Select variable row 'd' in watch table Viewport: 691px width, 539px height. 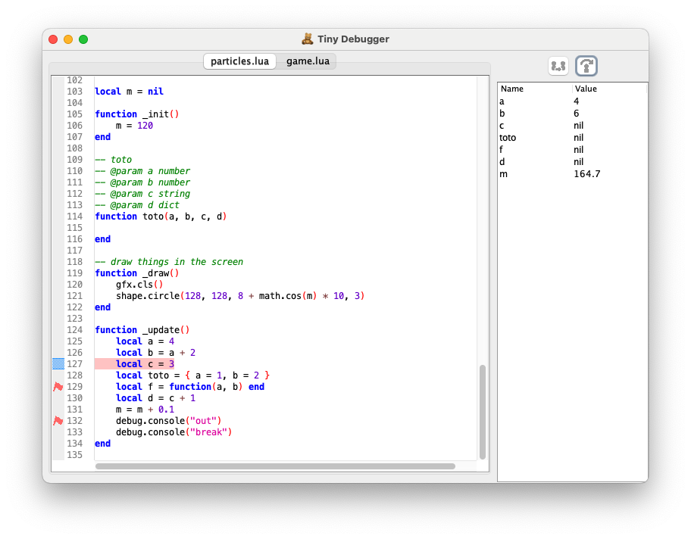click(x=573, y=161)
